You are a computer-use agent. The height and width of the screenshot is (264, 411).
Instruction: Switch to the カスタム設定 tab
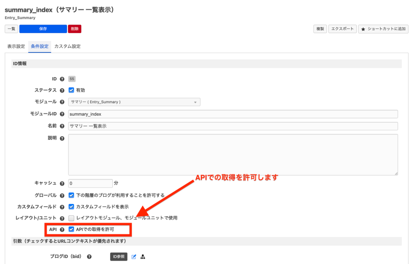[x=67, y=46]
